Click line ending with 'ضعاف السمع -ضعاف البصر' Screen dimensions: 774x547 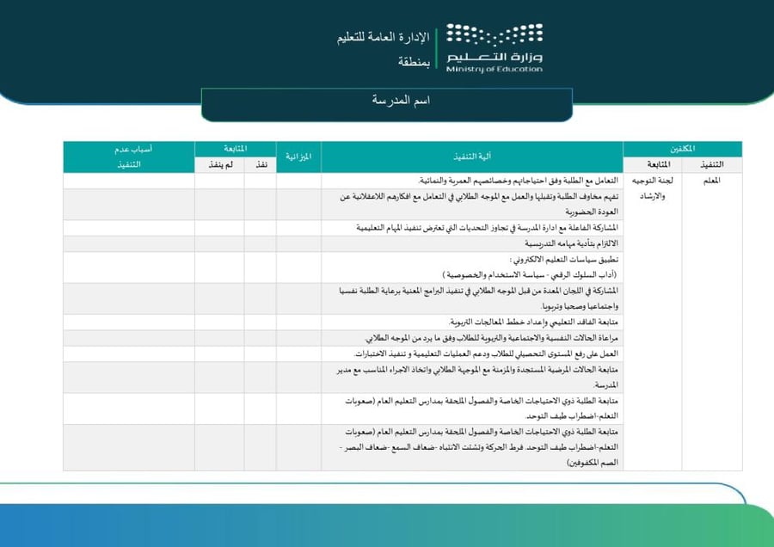(x=479, y=447)
